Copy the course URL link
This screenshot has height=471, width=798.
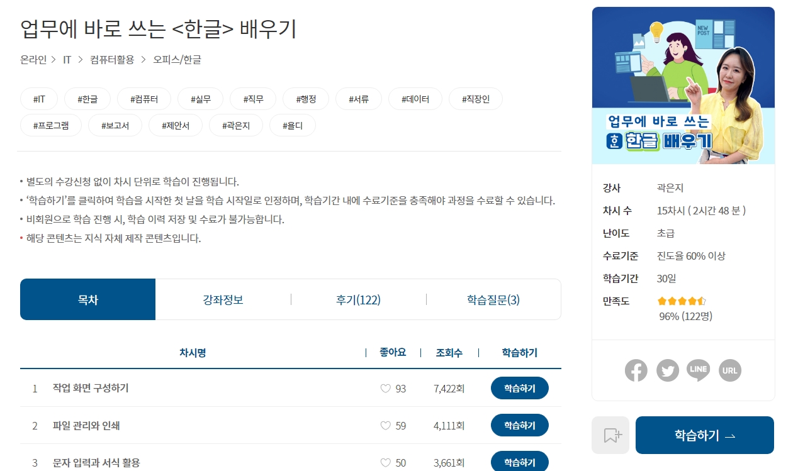tap(730, 370)
